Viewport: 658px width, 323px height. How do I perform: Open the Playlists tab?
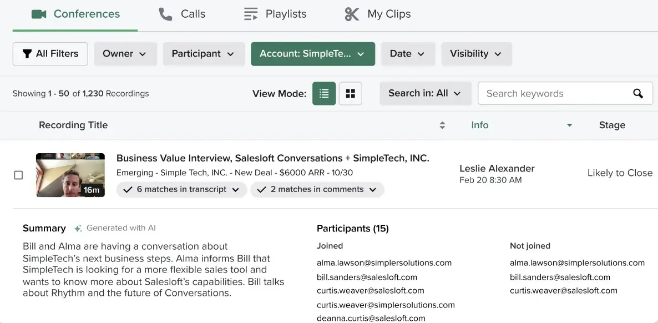[x=275, y=14]
